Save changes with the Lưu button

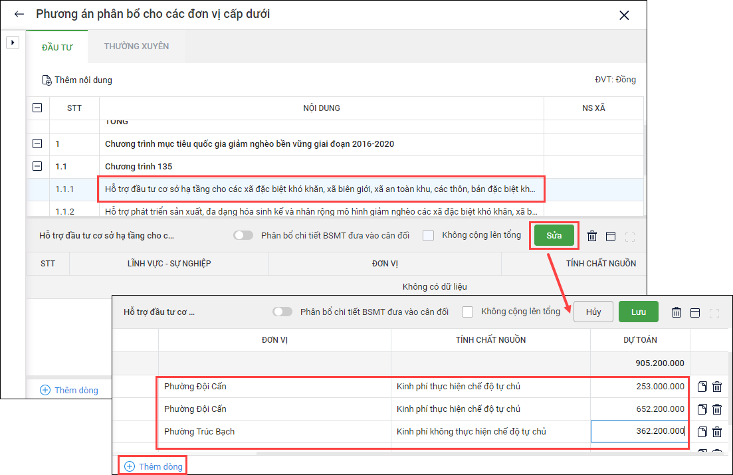coord(638,312)
